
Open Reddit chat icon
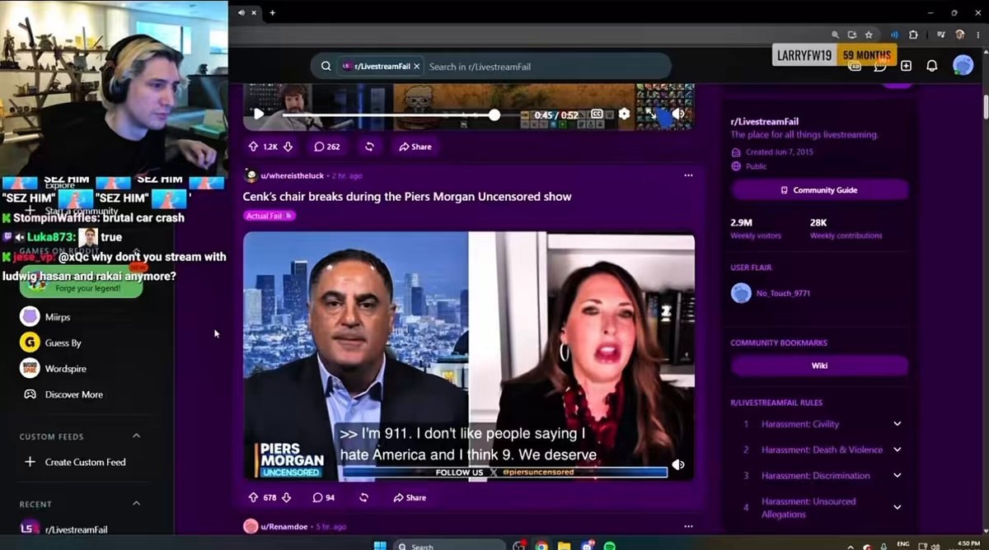880,66
